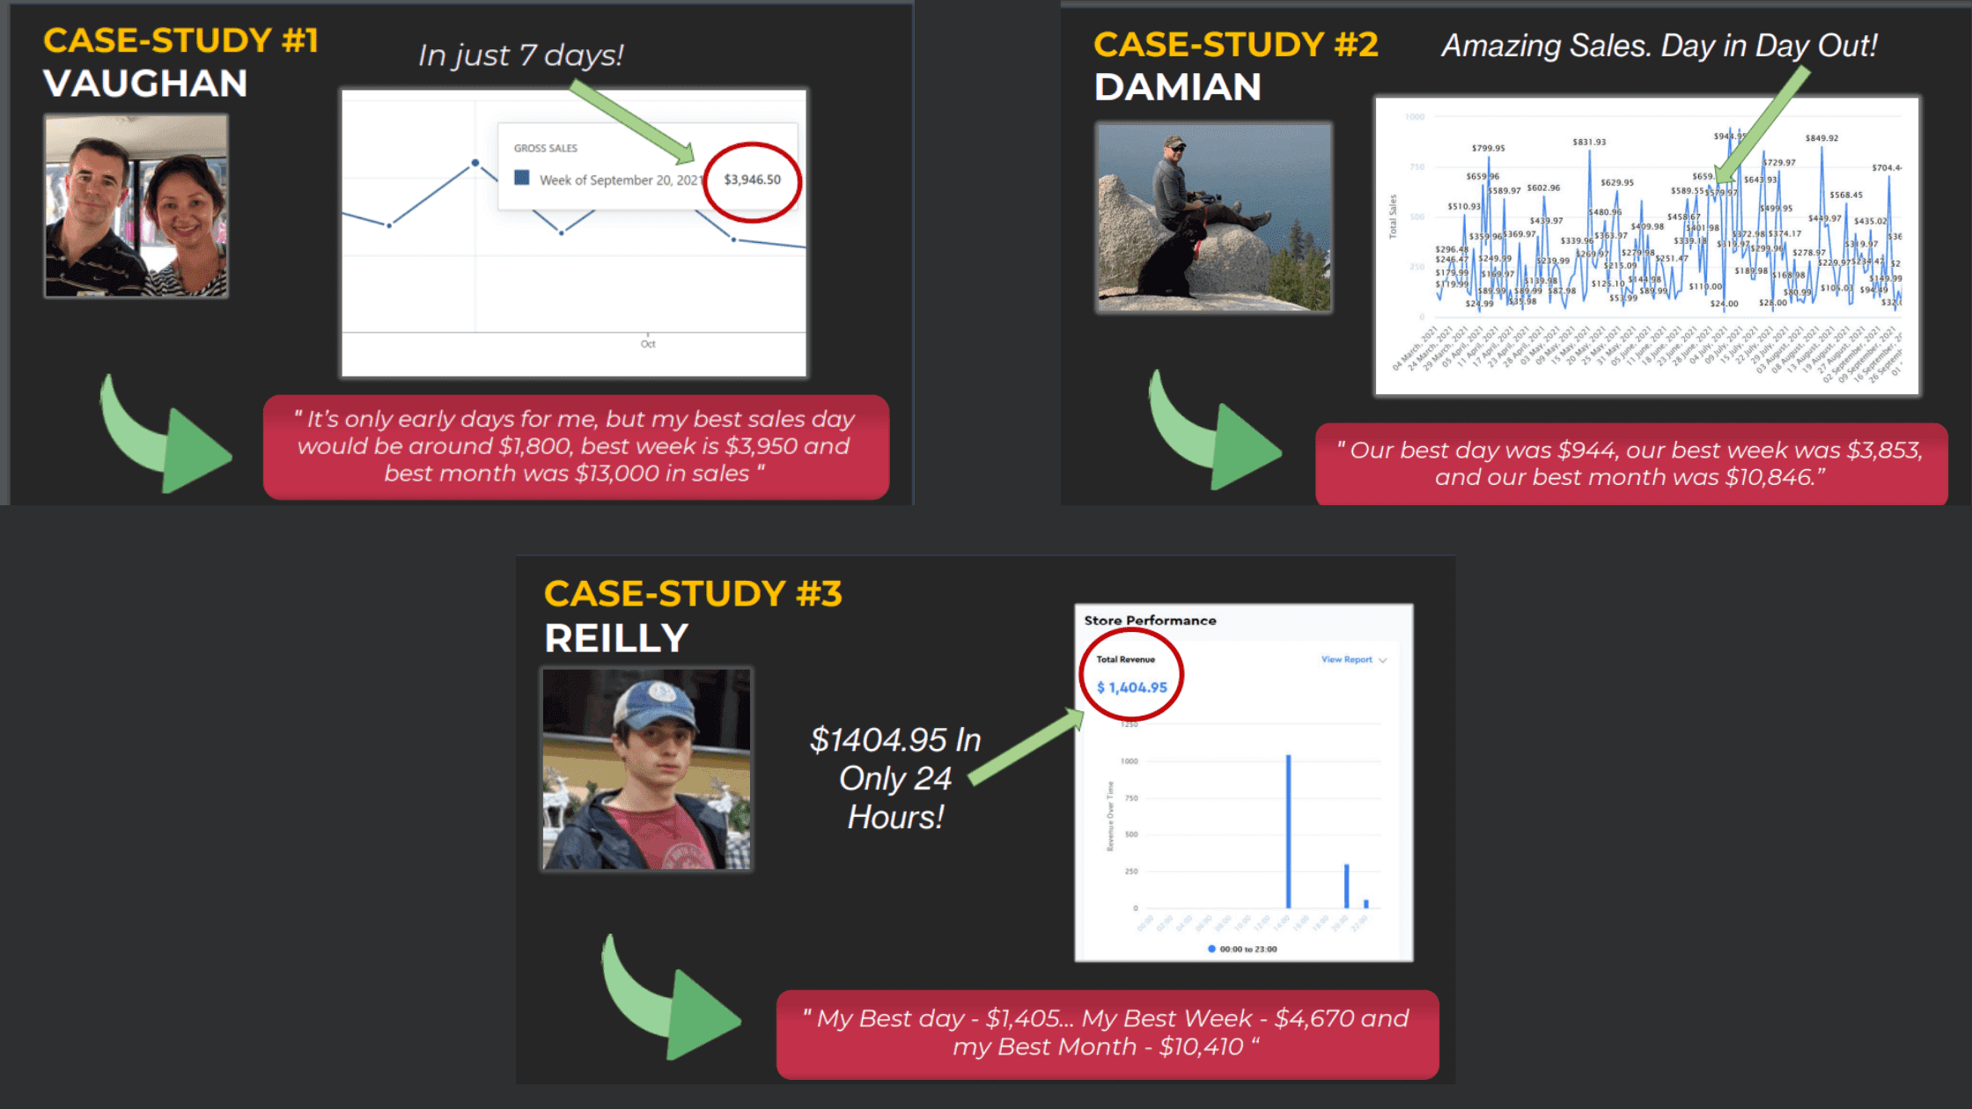Image resolution: width=1972 pixels, height=1109 pixels.
Task: Click the CASE-STUDY #2 heading
Action: (x=1236, y=44)
